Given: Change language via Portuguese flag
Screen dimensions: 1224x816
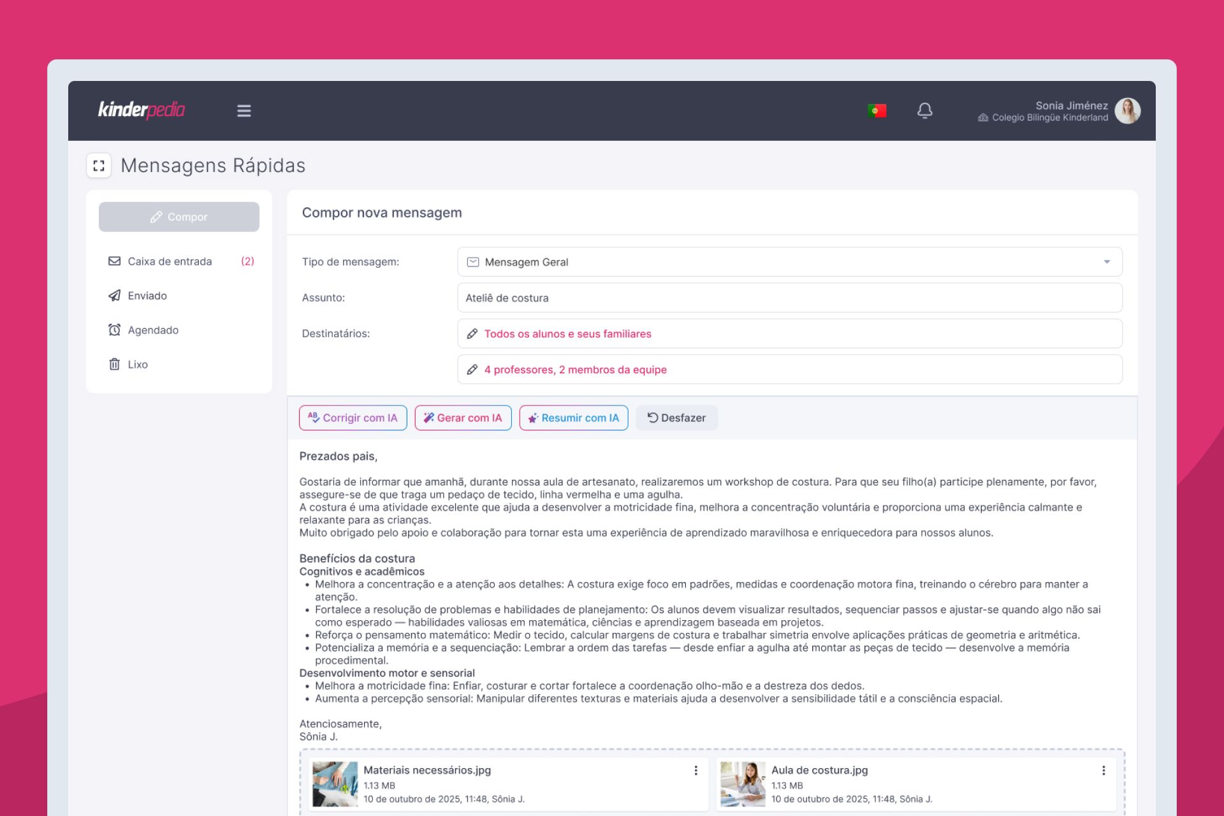Looking at the screenshot, I should click(877, 111).
